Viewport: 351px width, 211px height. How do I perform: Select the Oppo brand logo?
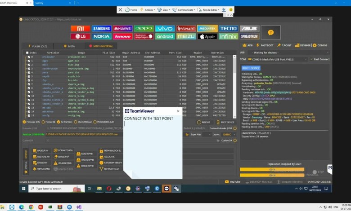(144, 29)
